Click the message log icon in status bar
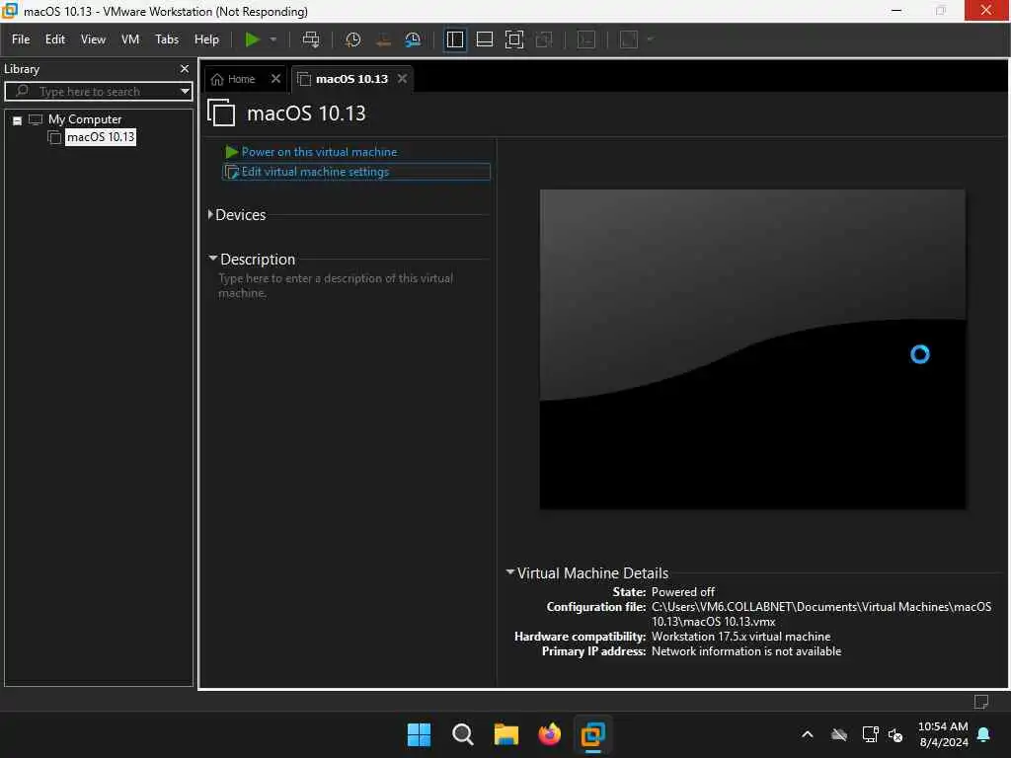The image size is (1011, 758). coord(980,702)
